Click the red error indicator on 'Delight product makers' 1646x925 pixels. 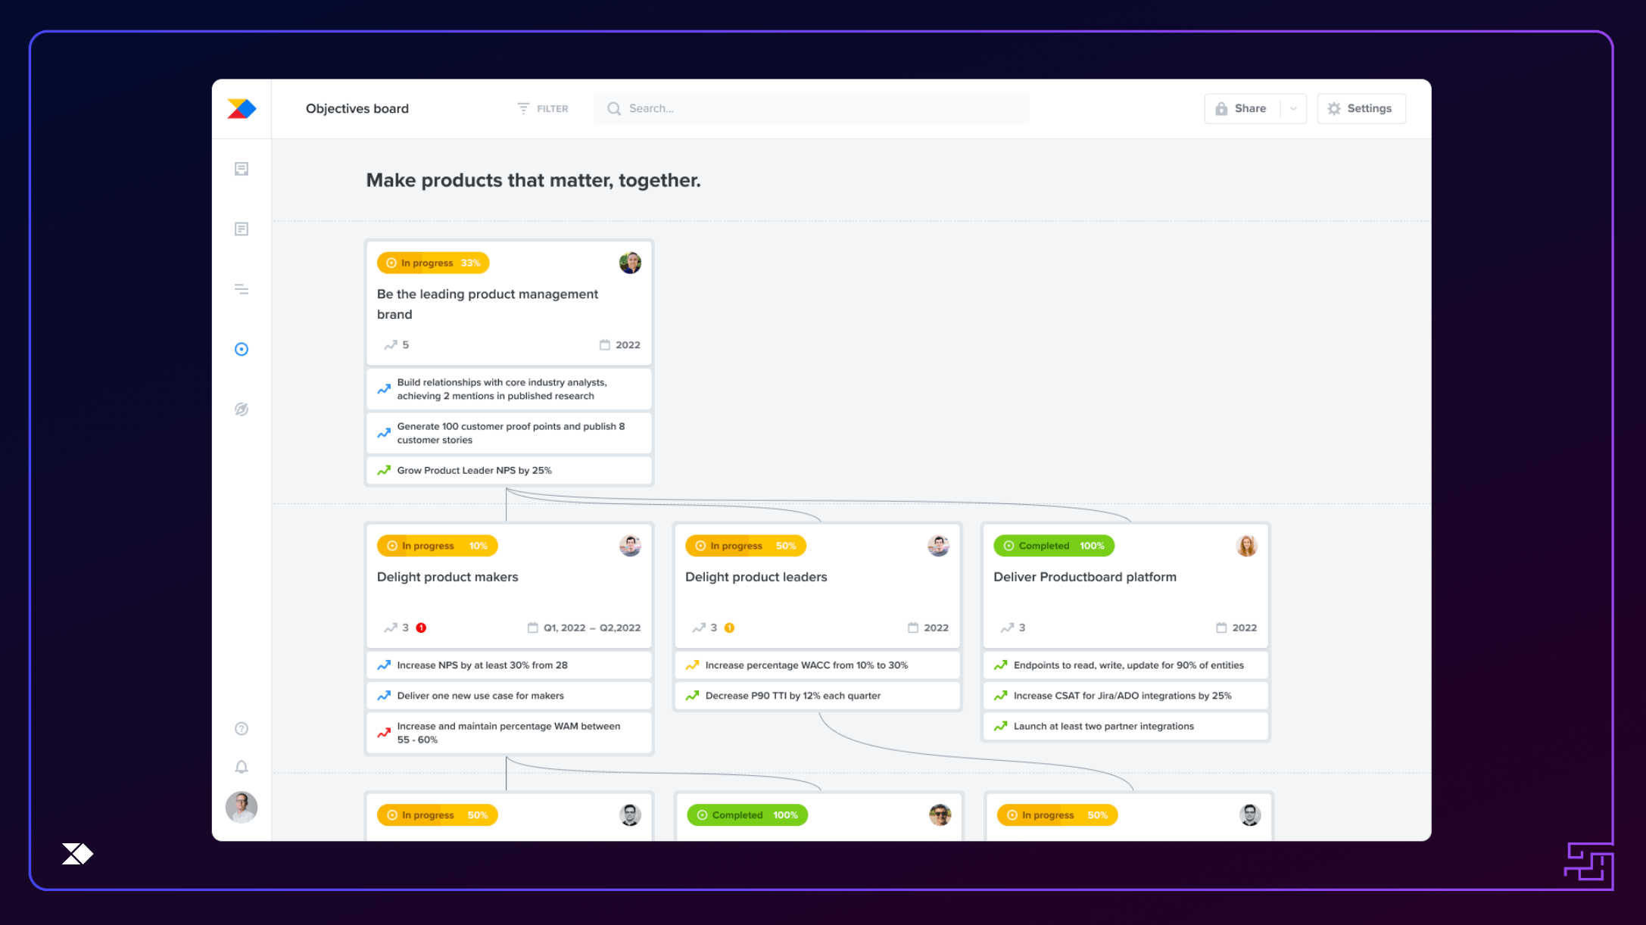pyautogui.click(x=422, y=628)
